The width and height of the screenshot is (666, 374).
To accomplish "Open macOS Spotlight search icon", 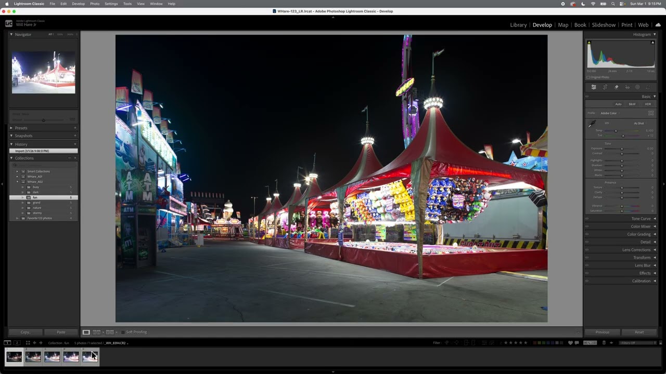I will [x=613, y=4].
